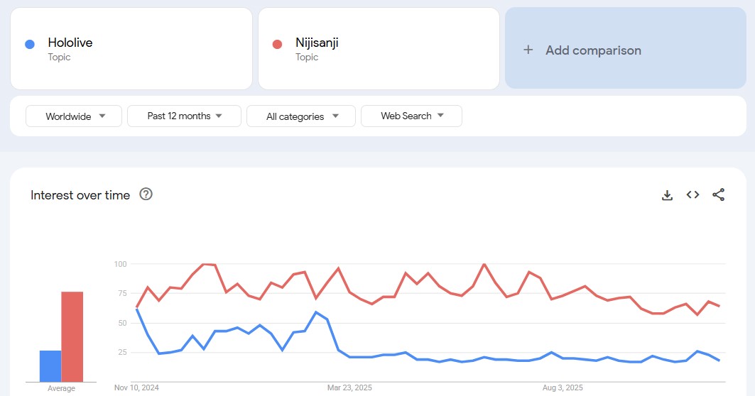Viewport: 755px width, 396px height.
Task: Click the Mar 23, 2025 axis label
Action: (349, 388)
